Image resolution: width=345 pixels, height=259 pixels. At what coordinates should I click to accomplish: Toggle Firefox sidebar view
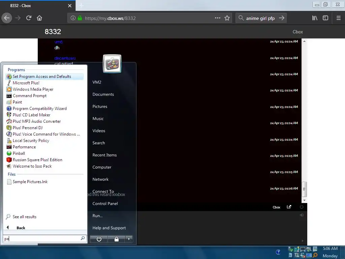[325, 18]
